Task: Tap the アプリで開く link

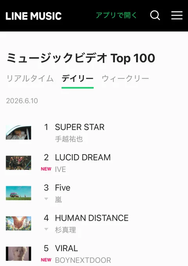Action: (x=116, y=15)
